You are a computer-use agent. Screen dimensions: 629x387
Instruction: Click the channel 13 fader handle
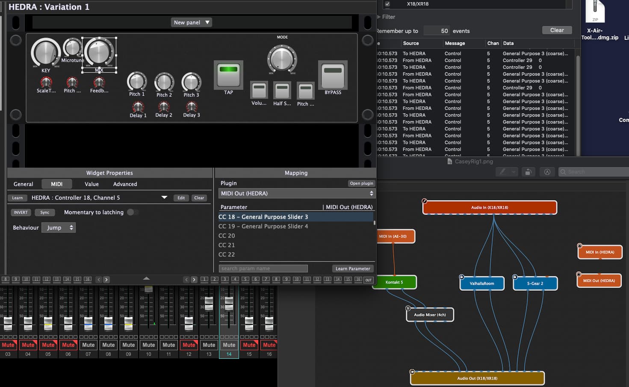[209, 303]
